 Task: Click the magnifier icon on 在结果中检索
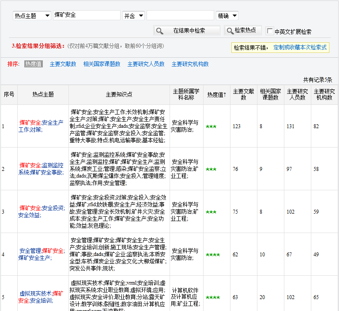(x=159, y=31)
